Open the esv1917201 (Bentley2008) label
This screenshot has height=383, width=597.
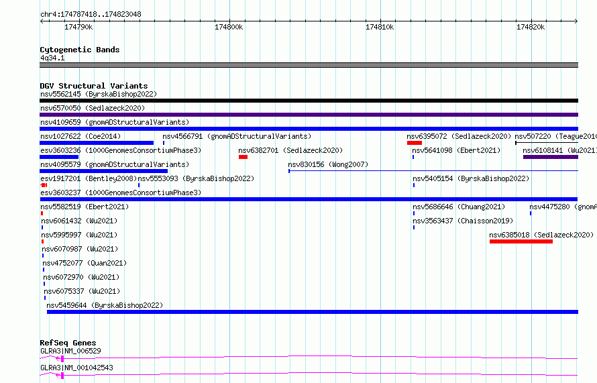pyautogui.click(x=89, y=178)
